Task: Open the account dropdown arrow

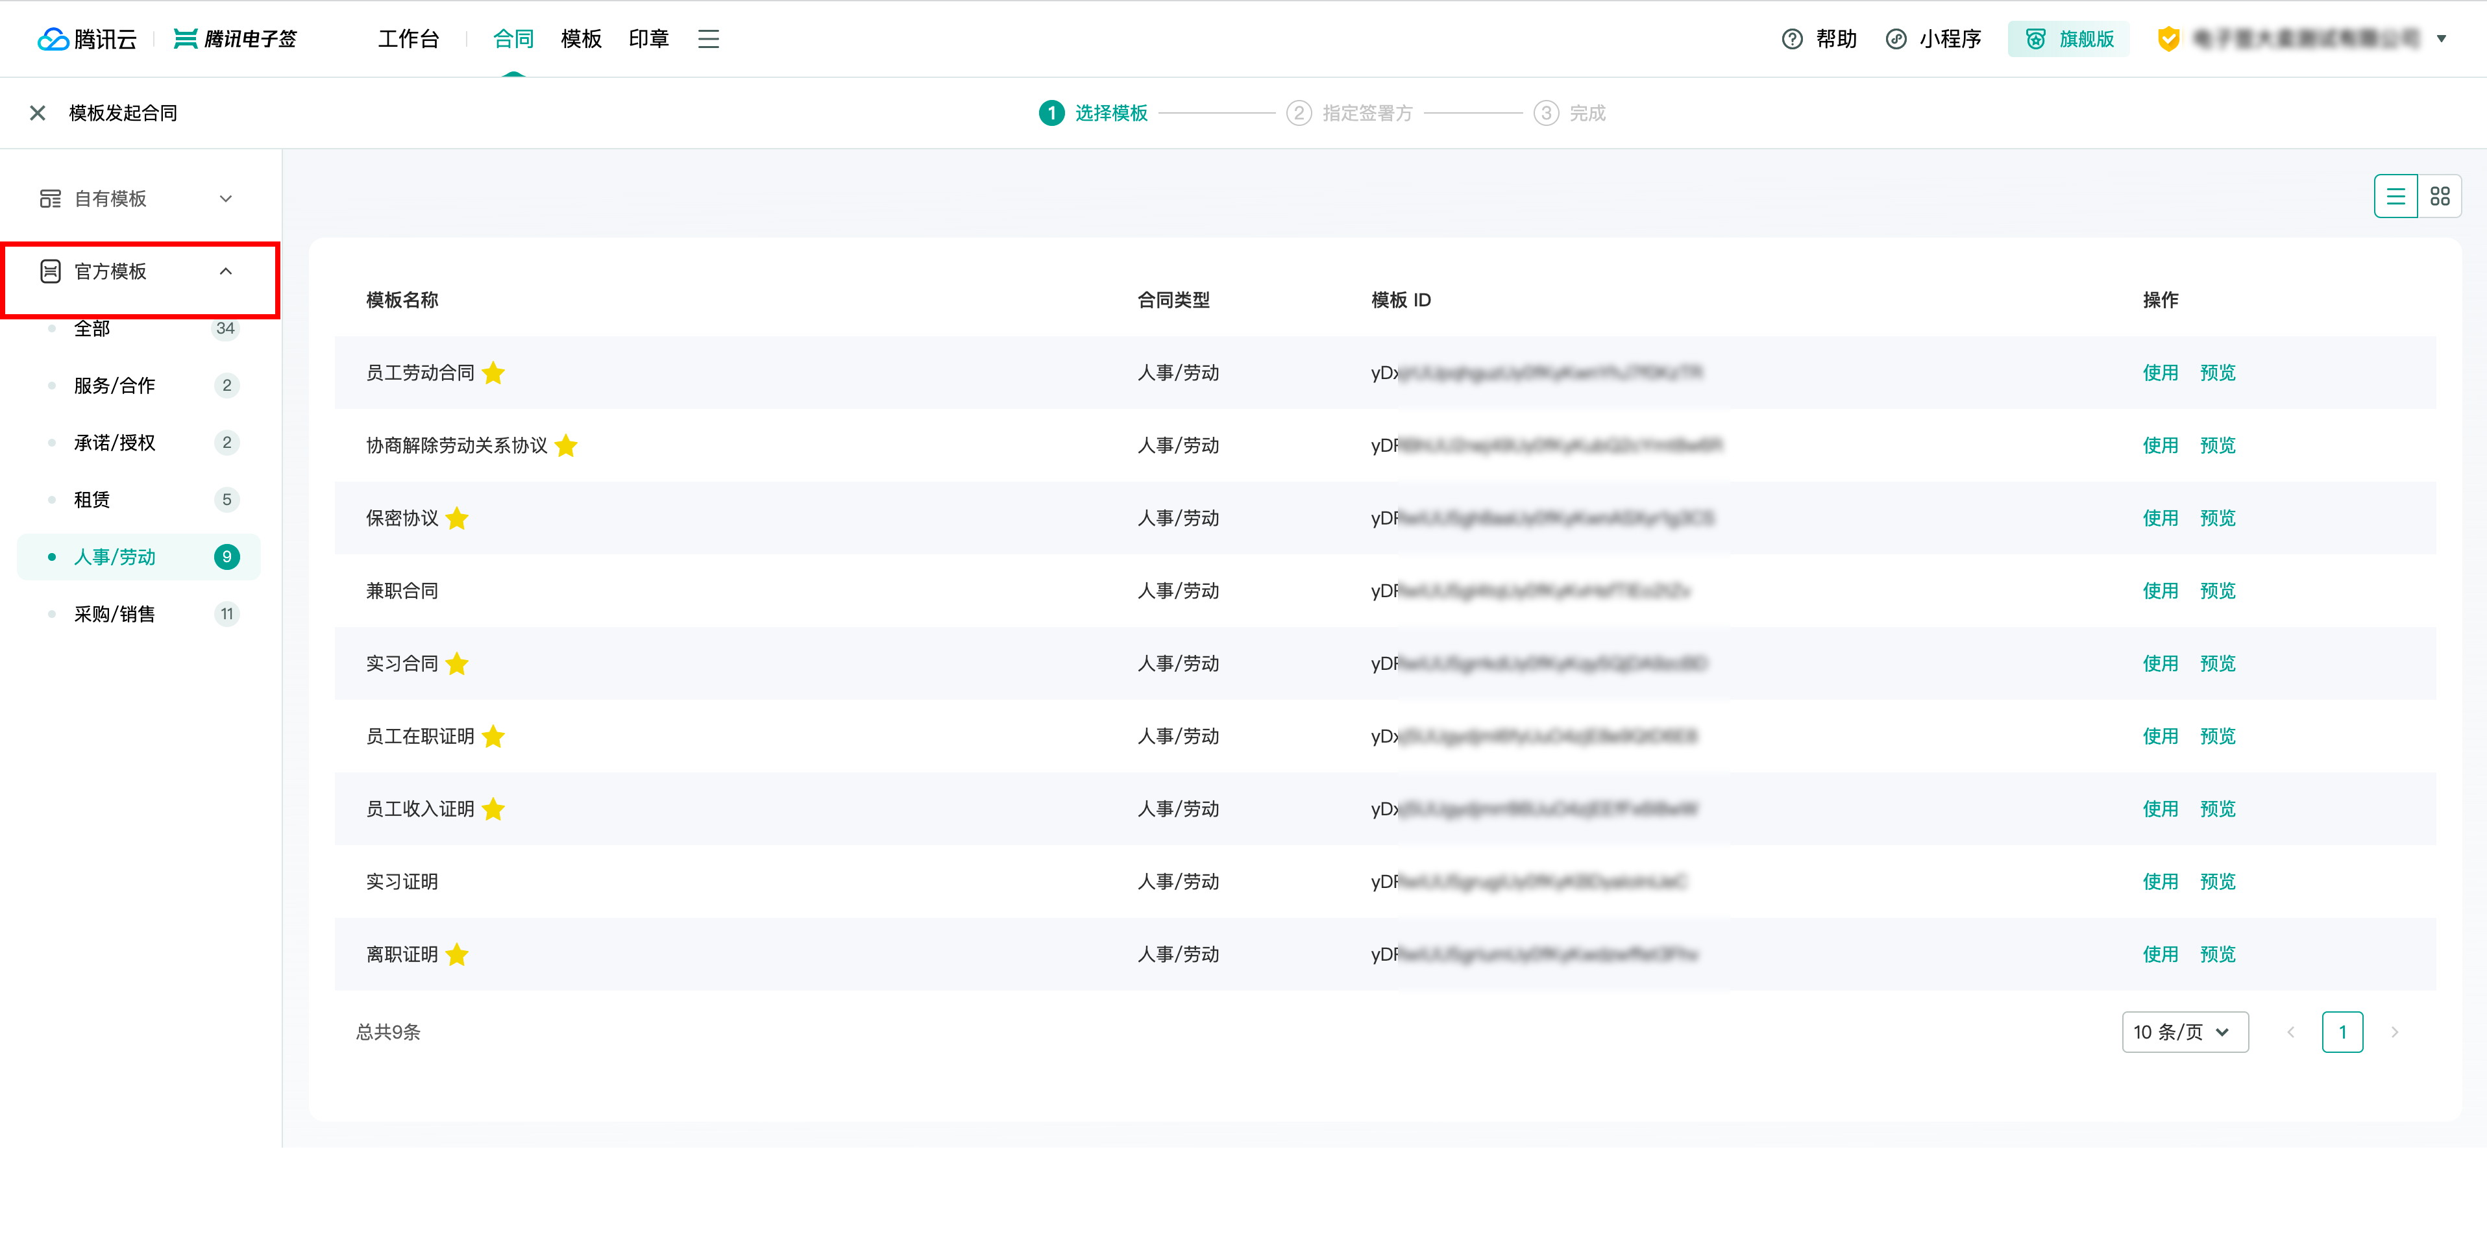Action: (x=2442, y=38)
